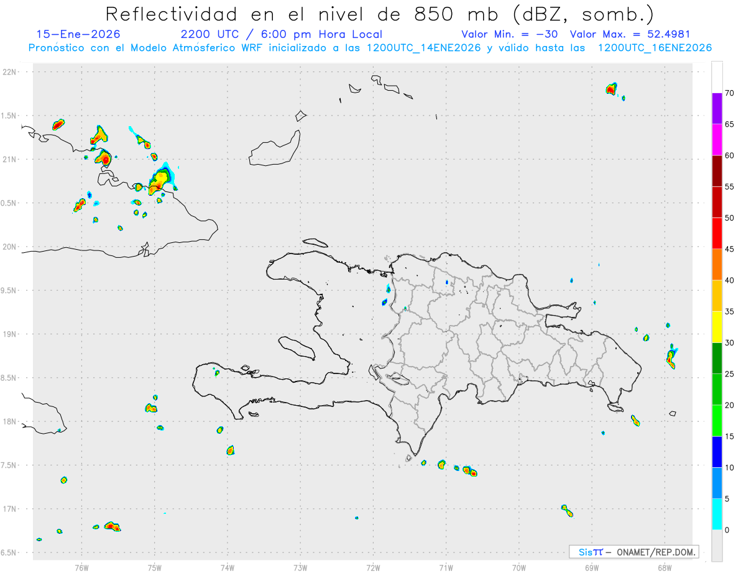Click the magenta 60-65 dBZ color band

(717, 140)
